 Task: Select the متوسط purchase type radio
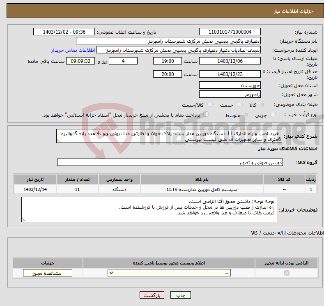(x=246, y=115)
